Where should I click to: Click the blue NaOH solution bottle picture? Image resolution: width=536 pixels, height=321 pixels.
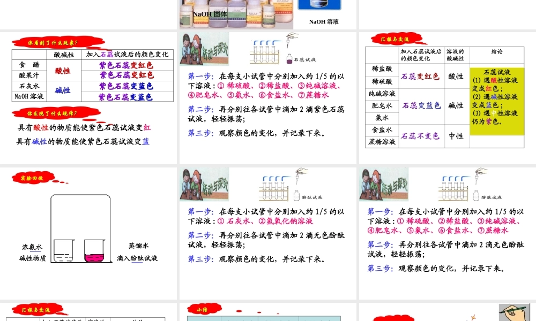(319, 5)
